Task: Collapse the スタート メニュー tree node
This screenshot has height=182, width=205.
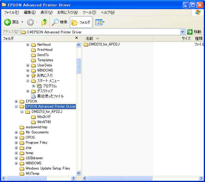Action: coord(28,81)
